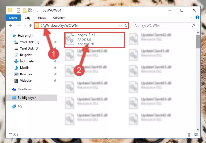
Task: Click the OneDrive cloud icon
Action: [14, 89]
